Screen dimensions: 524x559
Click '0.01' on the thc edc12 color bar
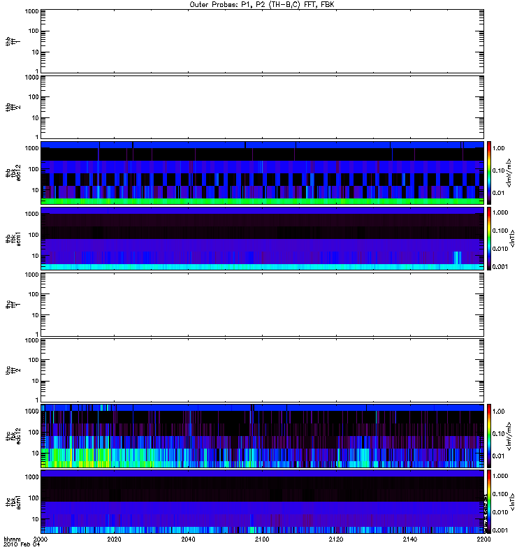pyautogui.click(x=499, y=456)
